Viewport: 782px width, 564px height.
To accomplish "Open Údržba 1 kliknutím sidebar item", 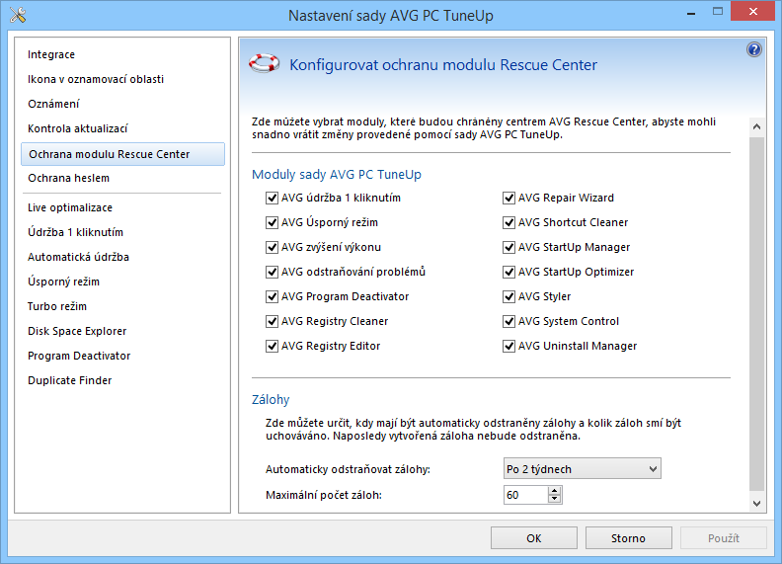I will coord(75,232).
